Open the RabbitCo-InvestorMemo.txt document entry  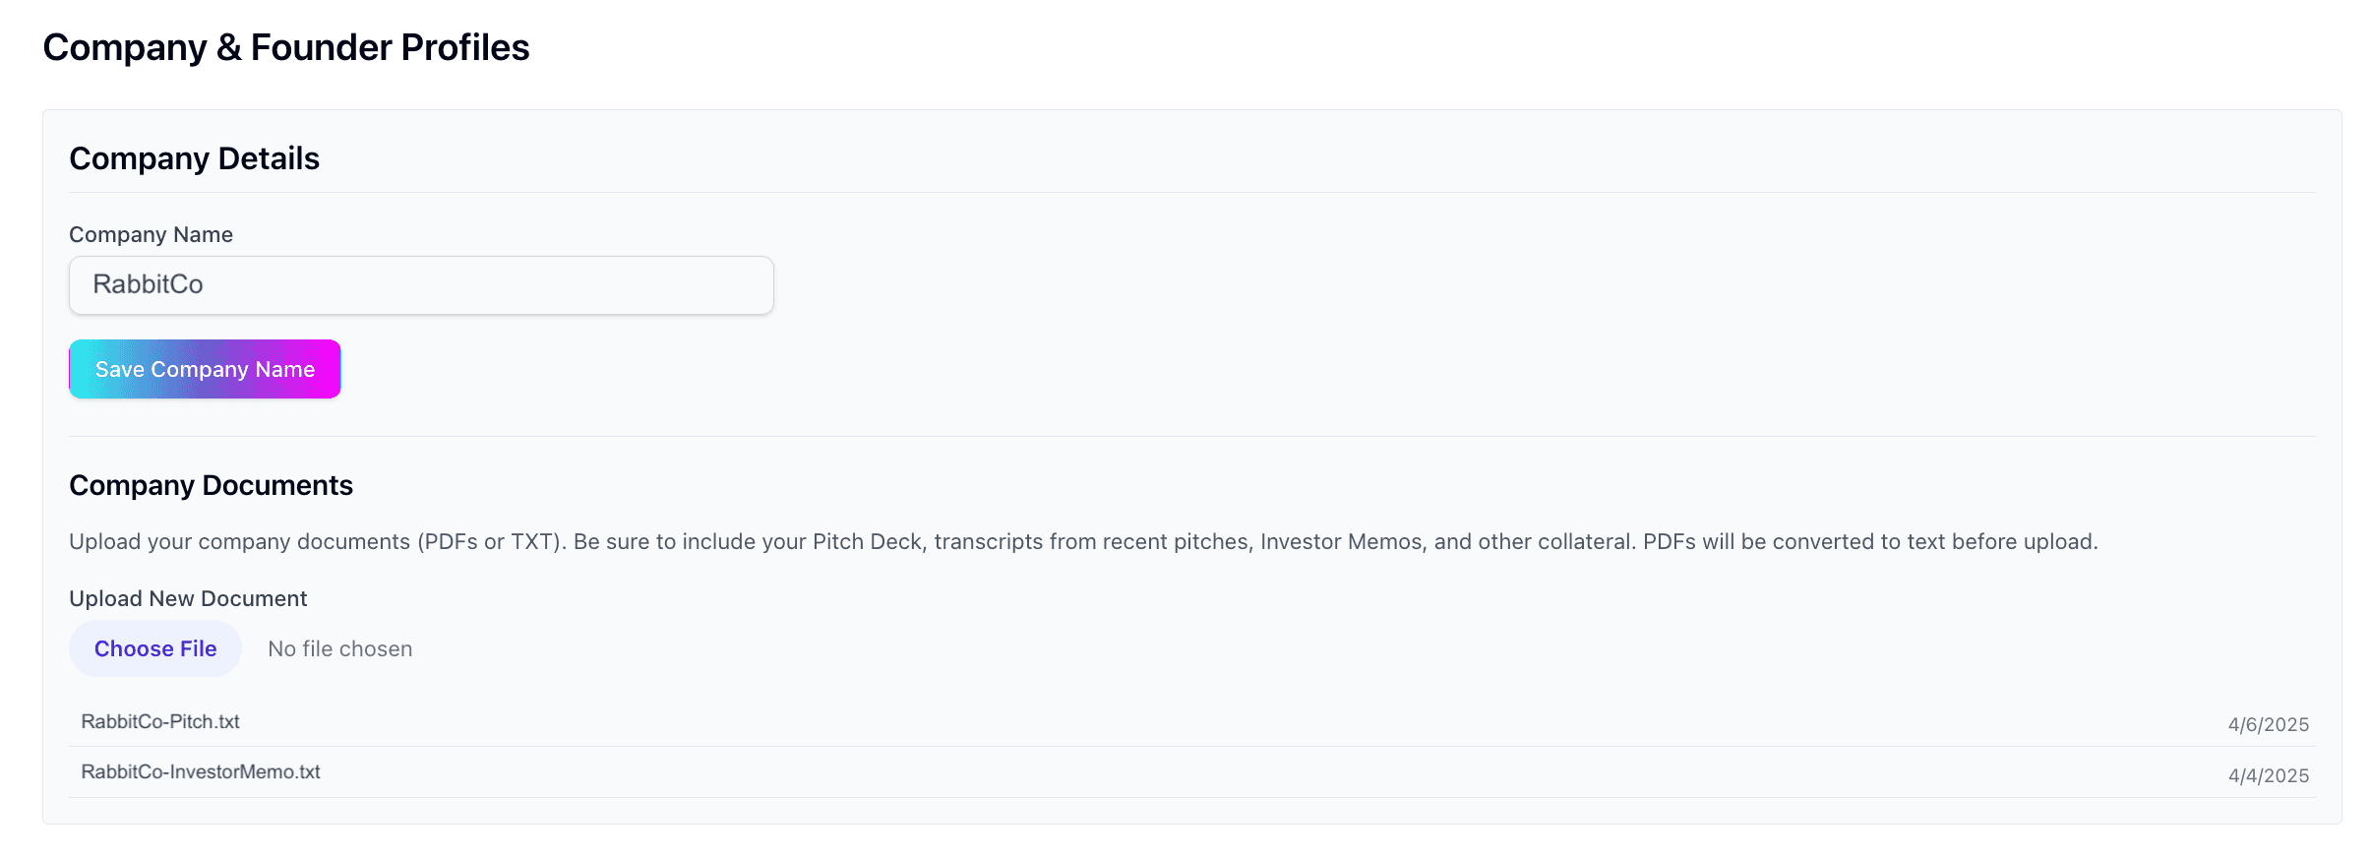(201, 771)
